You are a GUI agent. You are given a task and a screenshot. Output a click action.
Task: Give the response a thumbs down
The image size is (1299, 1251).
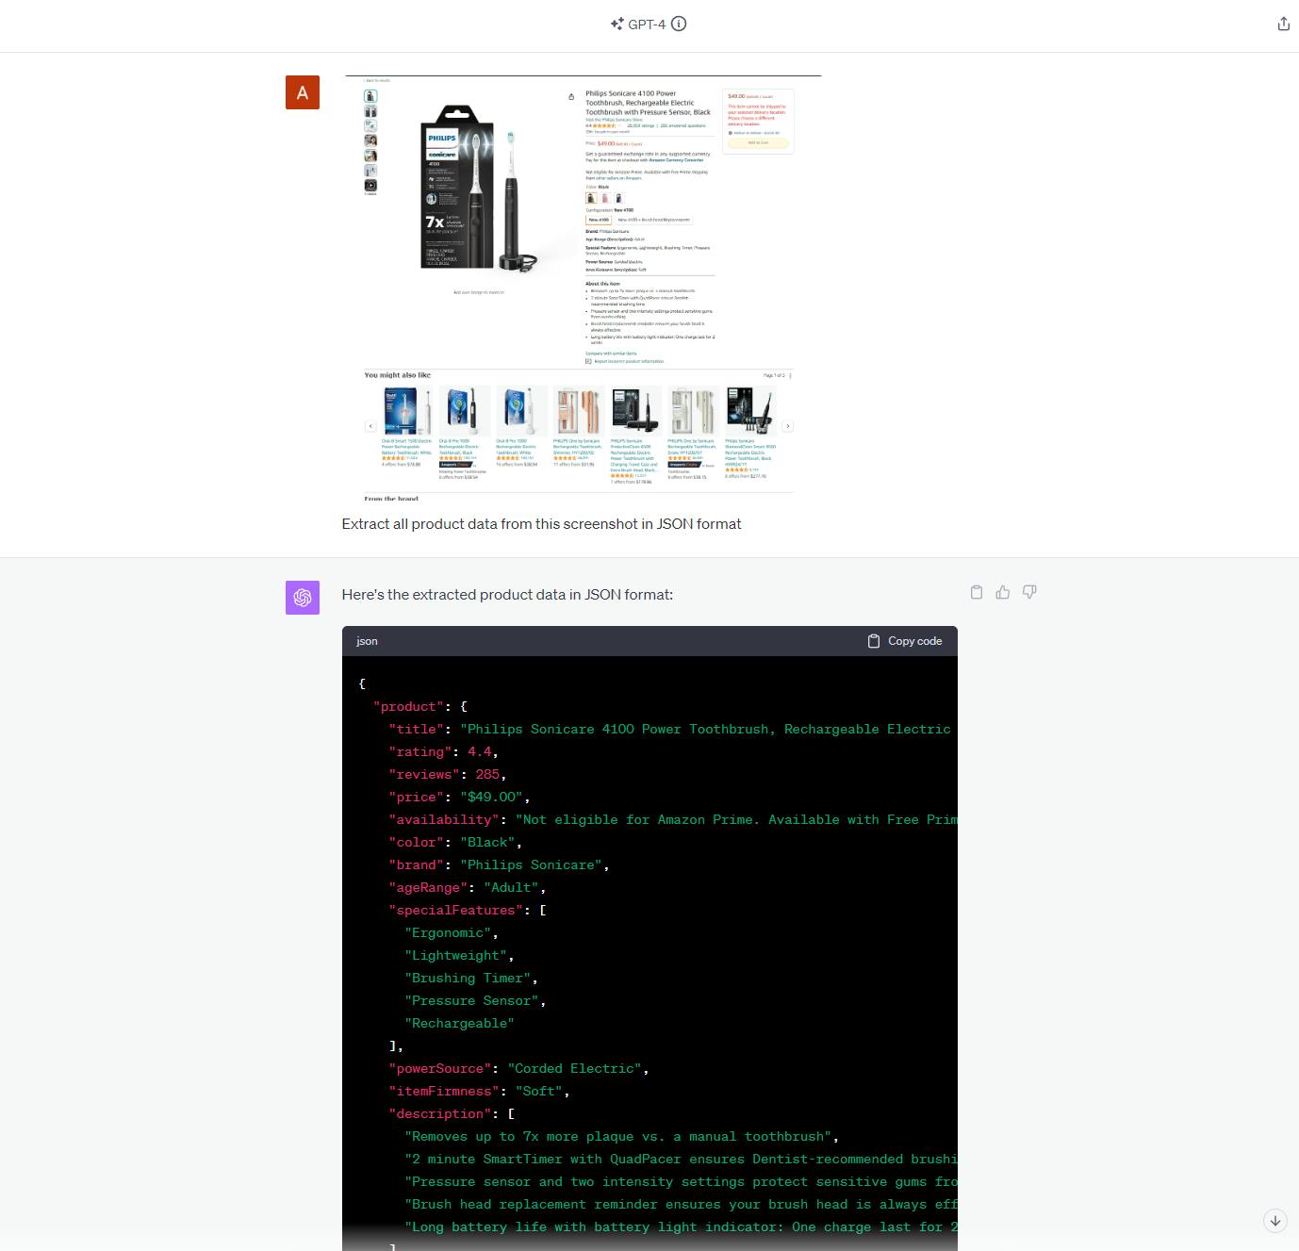[x=1029, y=592]
